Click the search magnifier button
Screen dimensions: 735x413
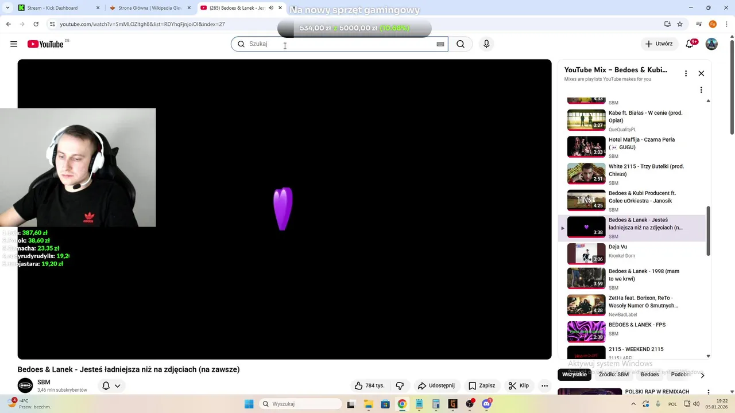click(x=461, y=44)
